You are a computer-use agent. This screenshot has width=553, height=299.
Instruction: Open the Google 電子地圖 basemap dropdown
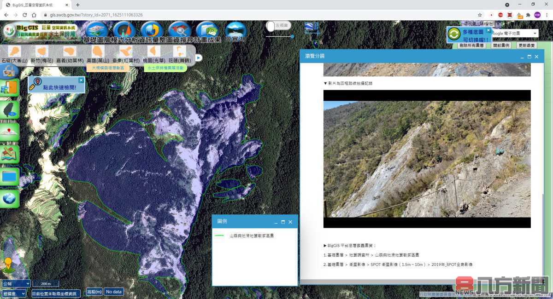coord(515,33)
